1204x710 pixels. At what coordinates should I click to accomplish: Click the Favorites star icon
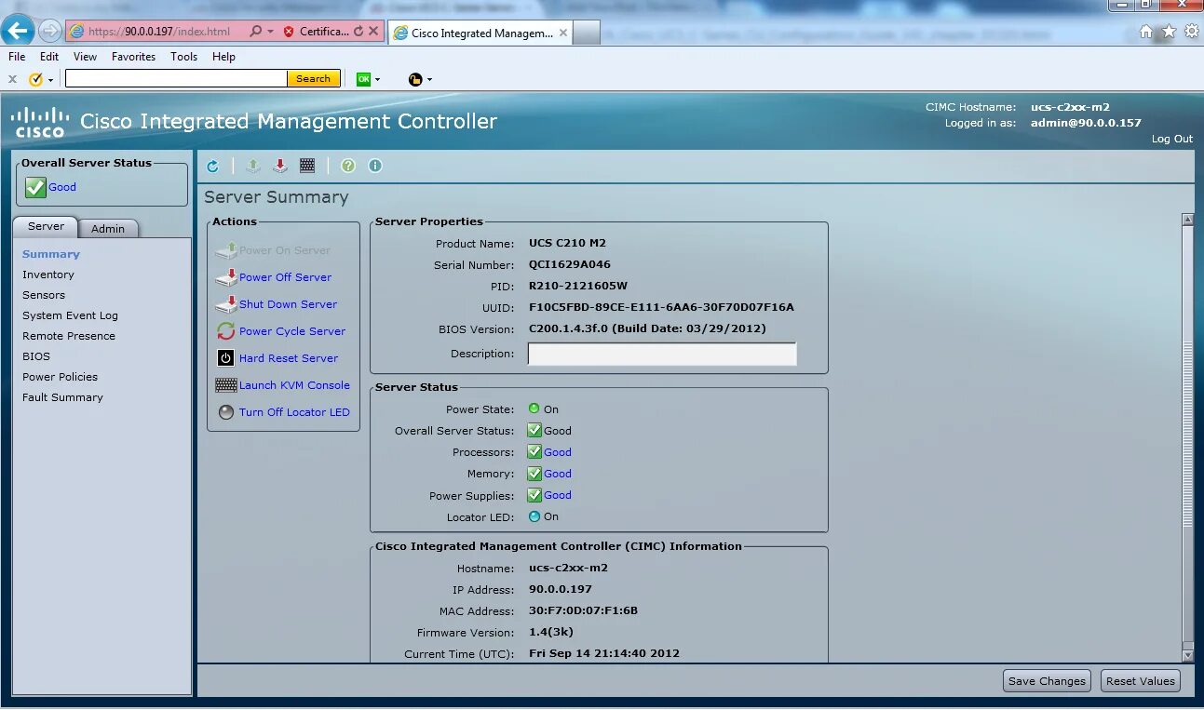[1169, 31]
